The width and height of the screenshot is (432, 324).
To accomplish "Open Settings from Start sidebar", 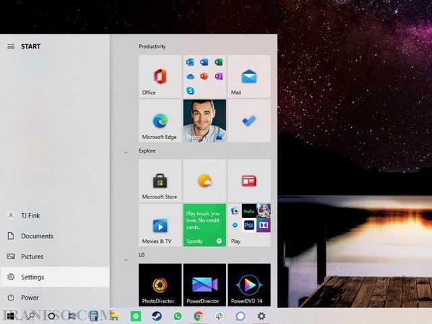I will [x=55, y=277].
